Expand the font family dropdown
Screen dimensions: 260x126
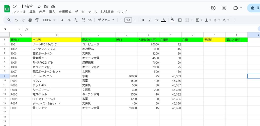tap(106, 20)
